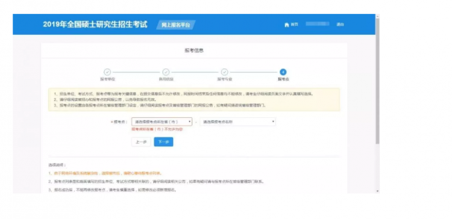452x219 pixels.
Task: Click the scrollbar up arrow
Action: coord(377,16)
